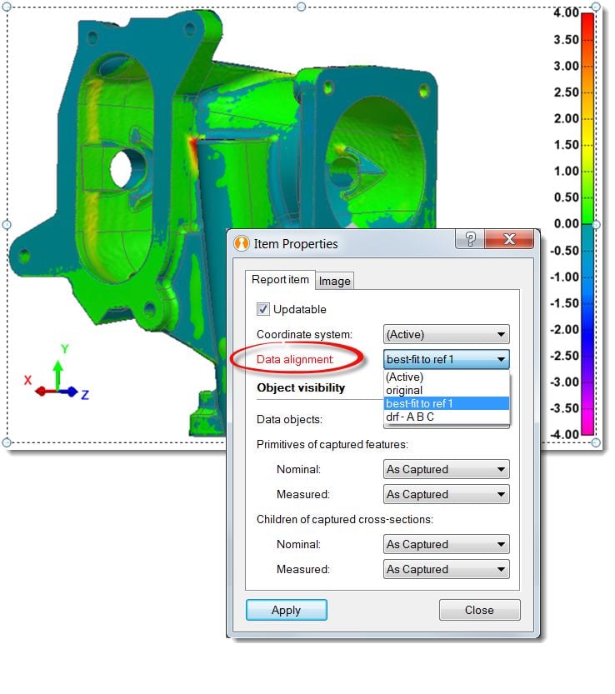The image size is (615, 694).
Task: Click the help question mark button
Action: (470, 239)
